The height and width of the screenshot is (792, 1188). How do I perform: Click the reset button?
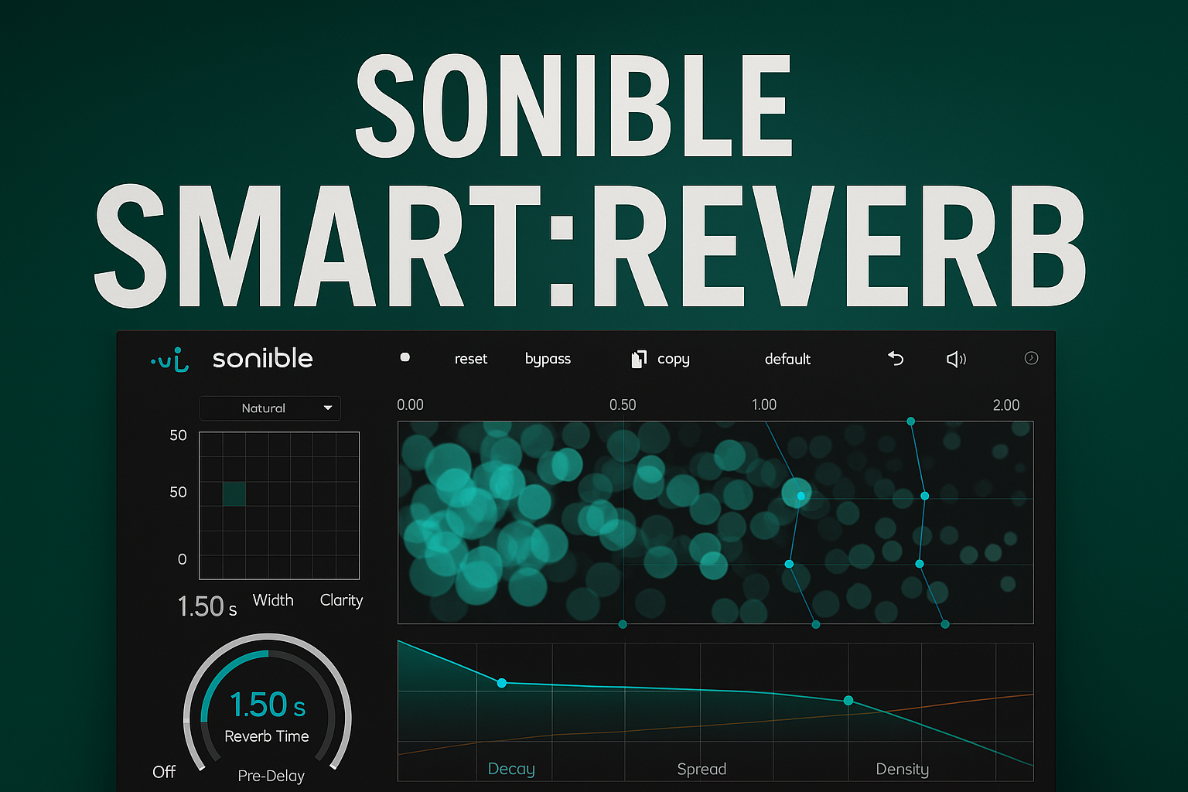point(471,359)
